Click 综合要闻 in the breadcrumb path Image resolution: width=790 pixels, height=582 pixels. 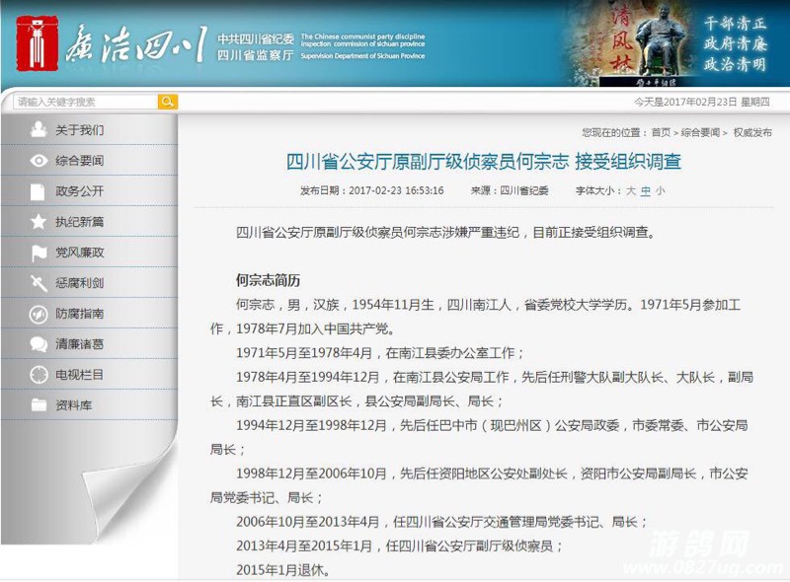coord(700,132)
